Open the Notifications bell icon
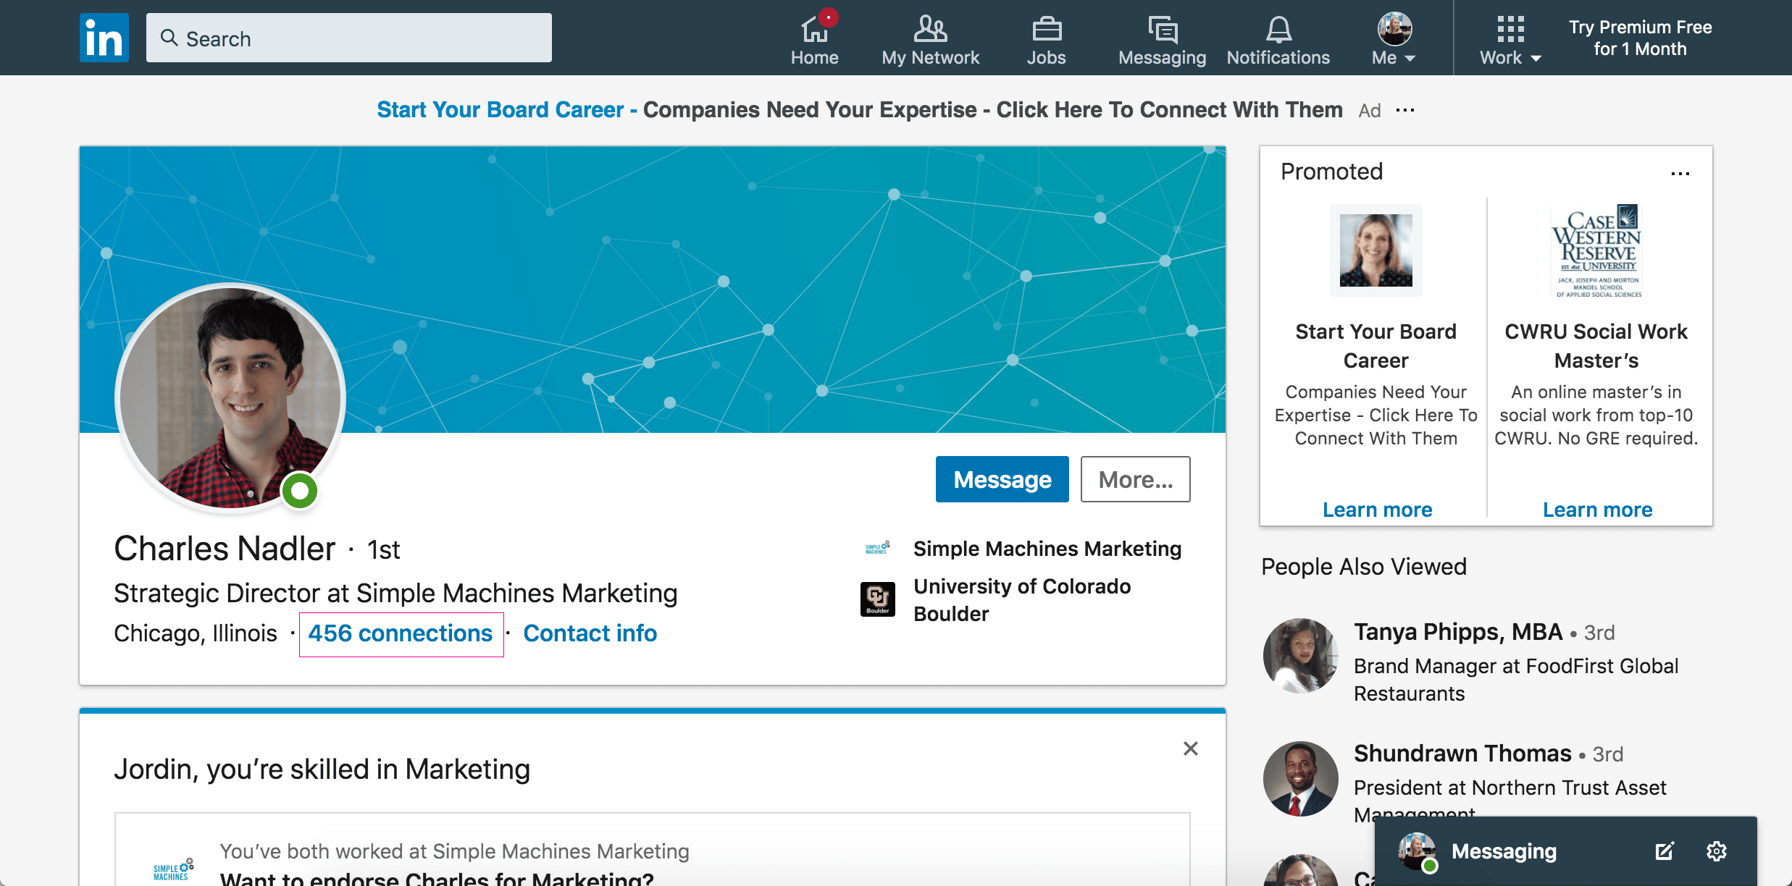The image size is (1792, 886). pyautogui.click(x=1278, y=30)
